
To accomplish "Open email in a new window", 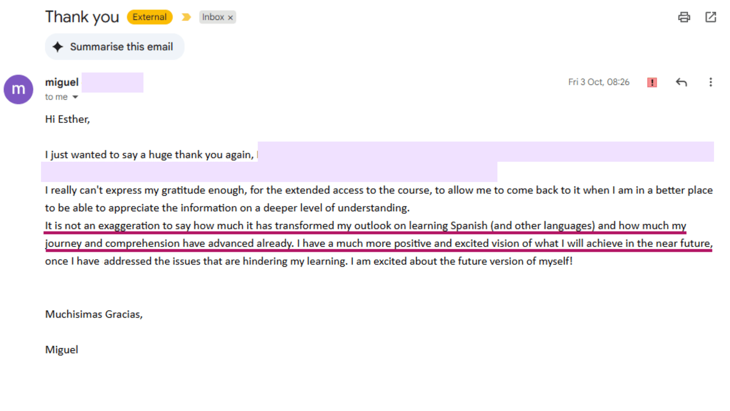I will pyautogui.click(x=711, y=18).
